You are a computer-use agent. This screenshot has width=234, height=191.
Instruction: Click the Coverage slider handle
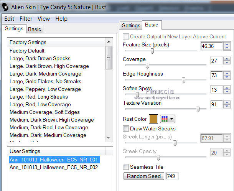coord(148,66)
